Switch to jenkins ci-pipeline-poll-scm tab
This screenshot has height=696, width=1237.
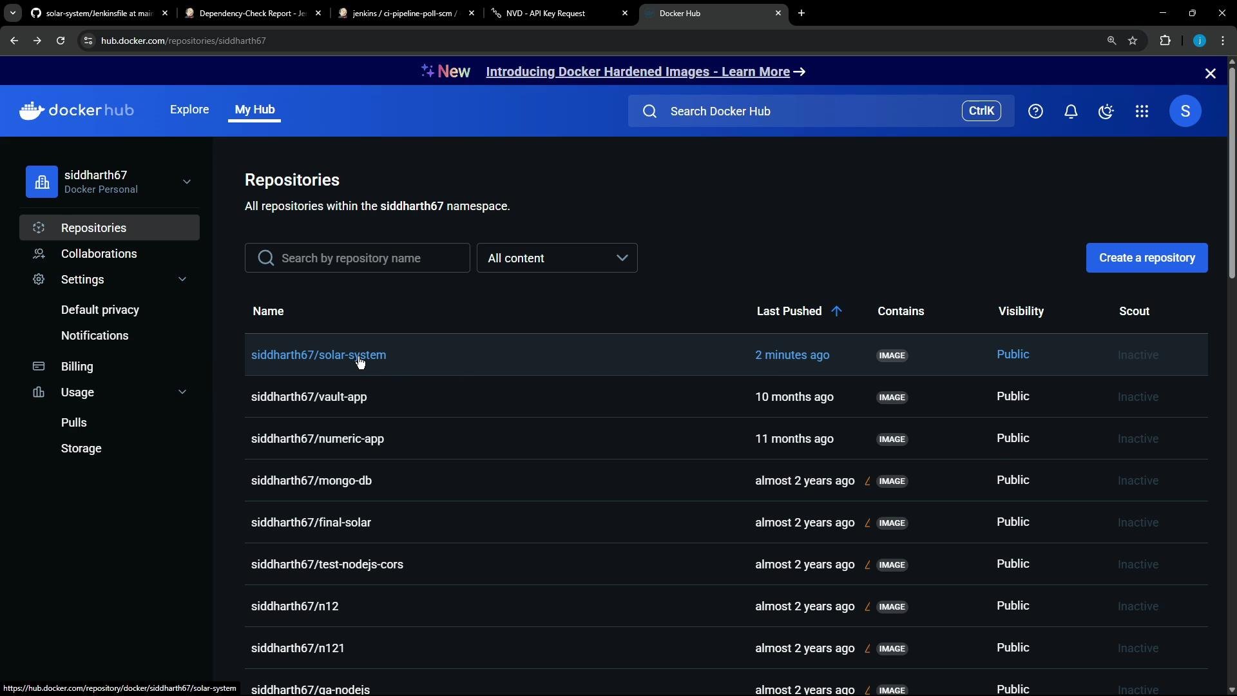tap(406, 13)
